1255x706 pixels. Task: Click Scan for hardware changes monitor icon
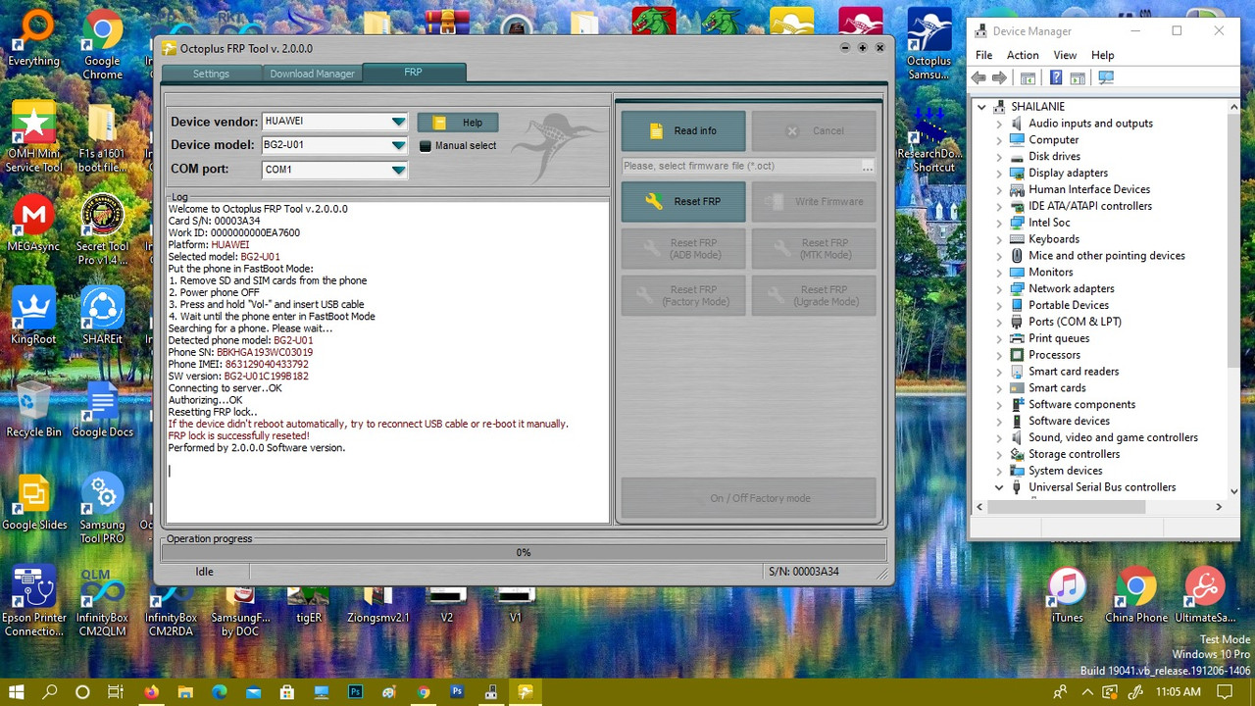coord(1106,78)
